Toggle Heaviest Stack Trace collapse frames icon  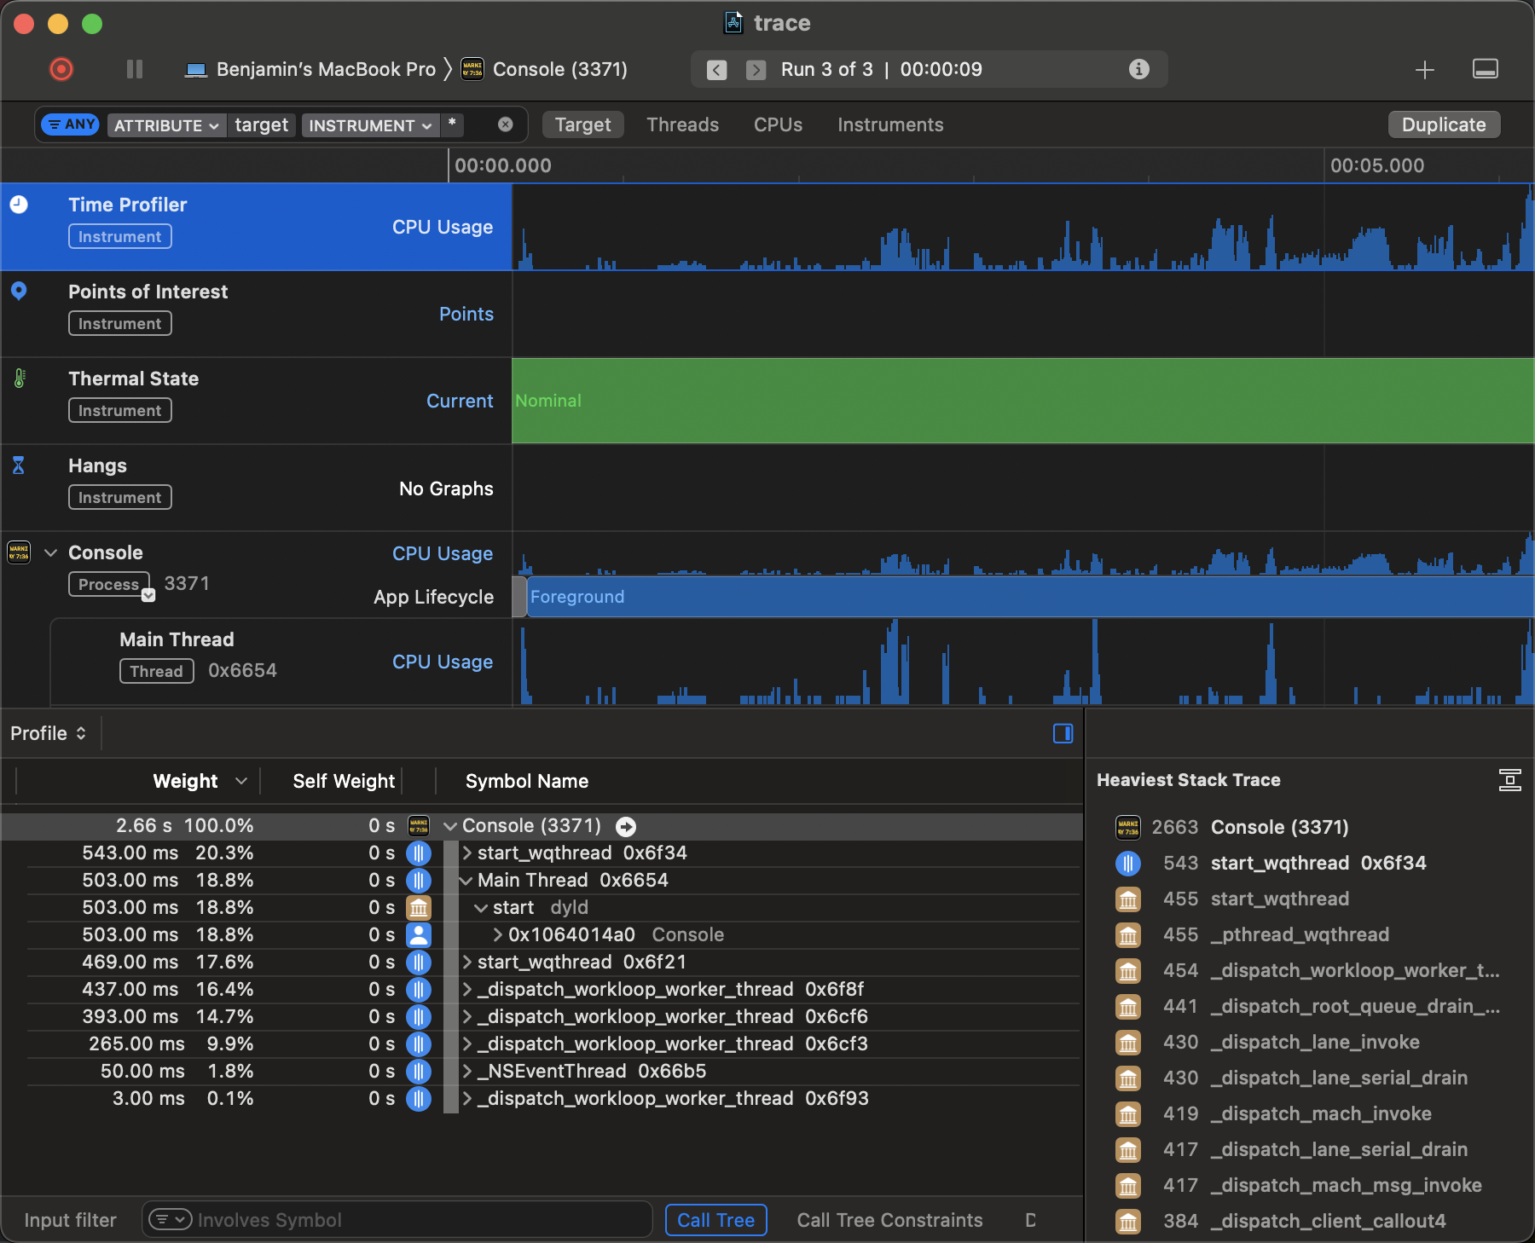(1509, 780)
